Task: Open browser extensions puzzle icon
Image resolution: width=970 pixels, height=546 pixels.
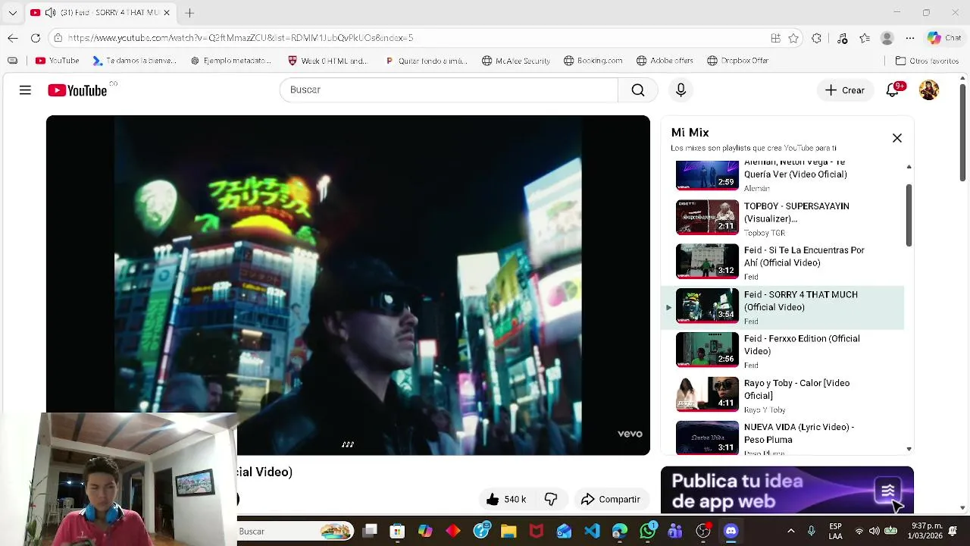Action: click(816, 38)
